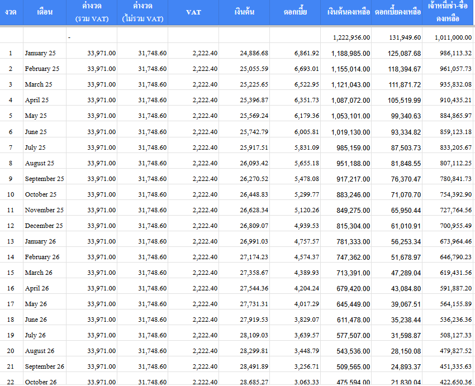Screen dimensions: 475x386
Task: Select the January 25 month cell
Action: pos(41,53)
